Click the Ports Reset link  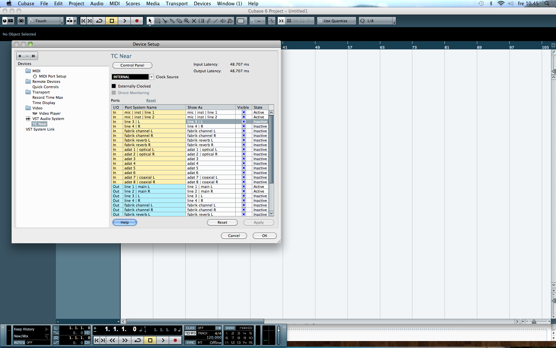tap(151, 101)
